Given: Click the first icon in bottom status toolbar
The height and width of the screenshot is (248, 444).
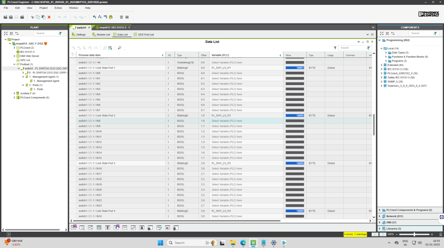Looking at the screenshot, I should [x=74, y=227].
